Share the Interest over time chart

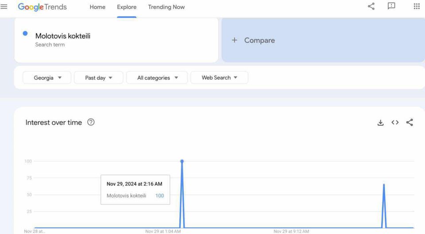(x=410, y=123)
